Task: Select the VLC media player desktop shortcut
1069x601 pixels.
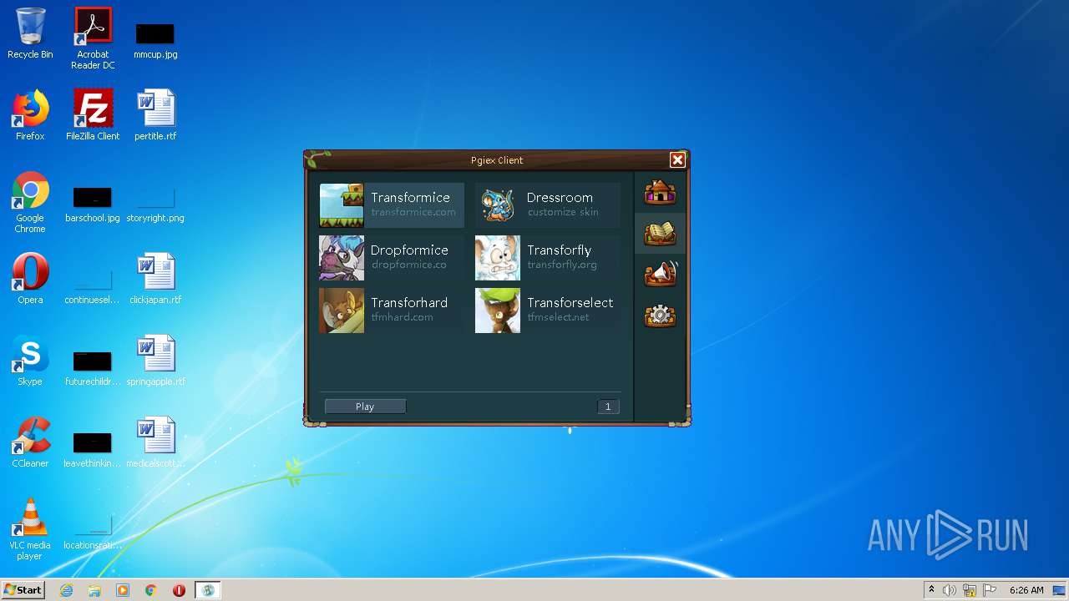Action: 30,529
